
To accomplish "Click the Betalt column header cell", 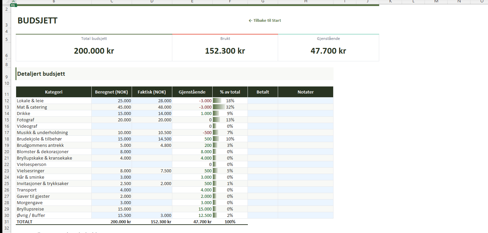I will point(263,92).
